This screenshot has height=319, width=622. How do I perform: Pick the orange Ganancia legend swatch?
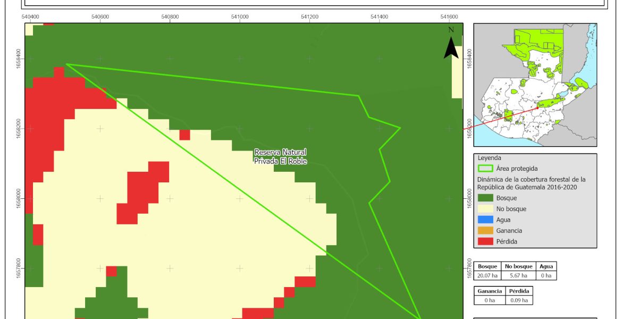pyautogui.click(x=485, y=231)
